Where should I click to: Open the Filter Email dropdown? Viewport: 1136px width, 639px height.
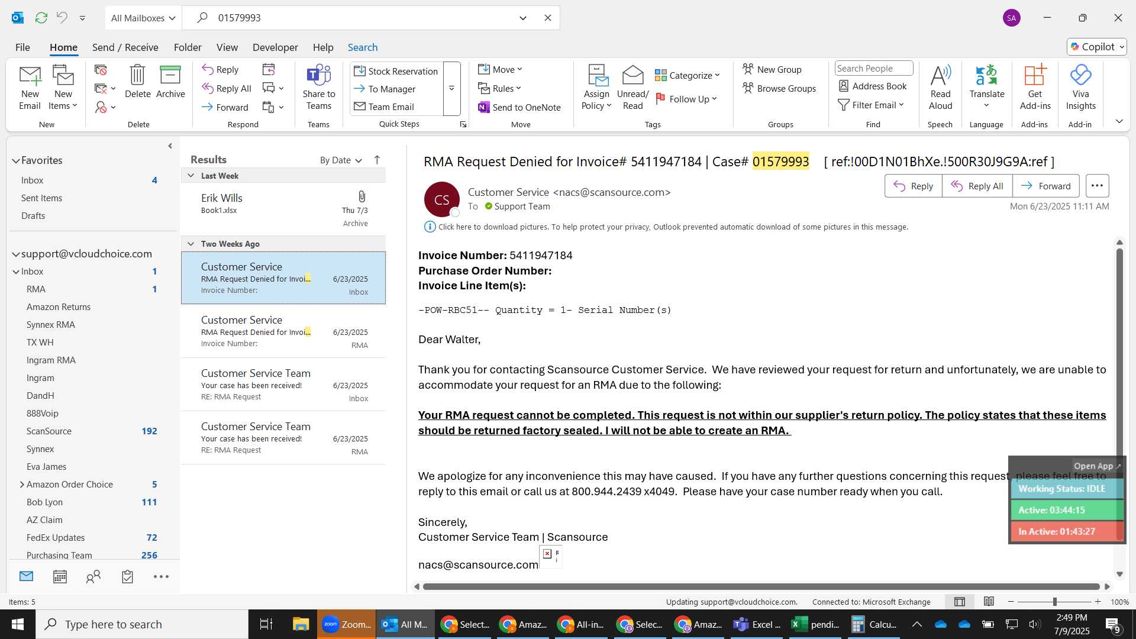point(871,105)
